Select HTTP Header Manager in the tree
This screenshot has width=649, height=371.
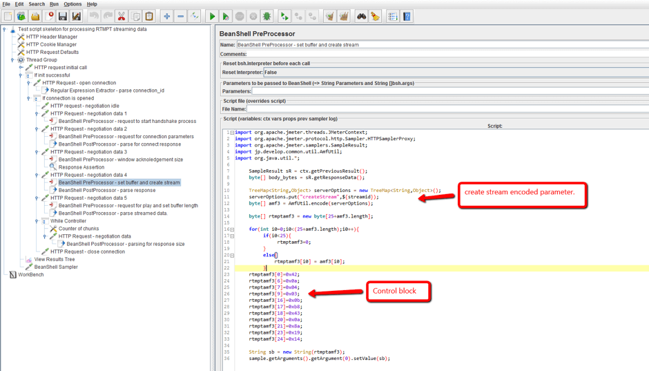point(51,37)
